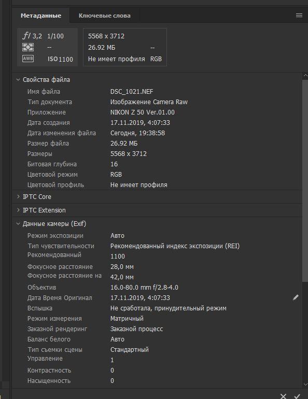Select the Насыщенность value 0
The image size is (308, 399).
tap(112, 381)
